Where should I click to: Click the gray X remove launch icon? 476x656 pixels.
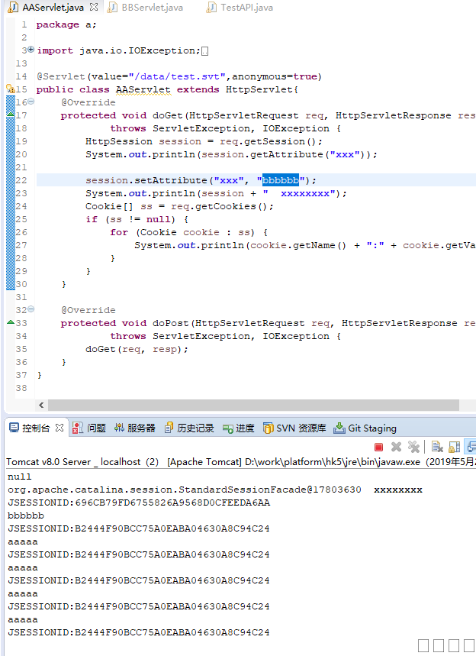(x=396, y=447)
